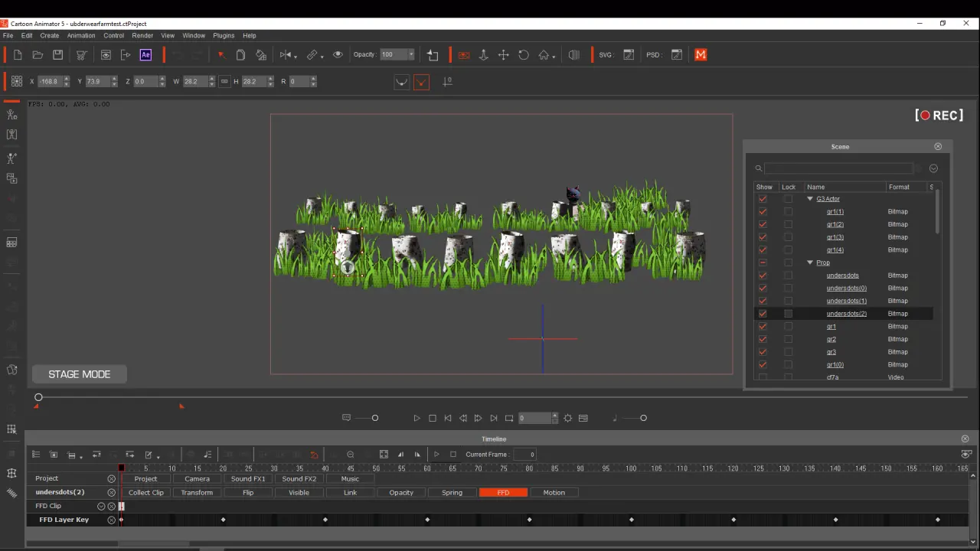The height and width of the screenshot is (551, 980).
Task: Open the Window menu
Action: [194, 35]
